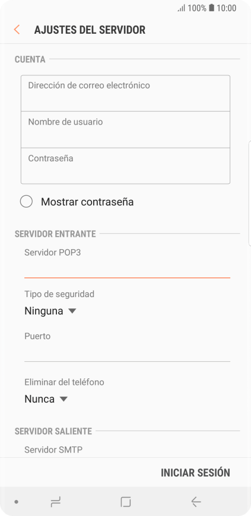Tap the signal strength icon
Image resolution: width=251 pixels, height=516 pixels.
point(182,8)
